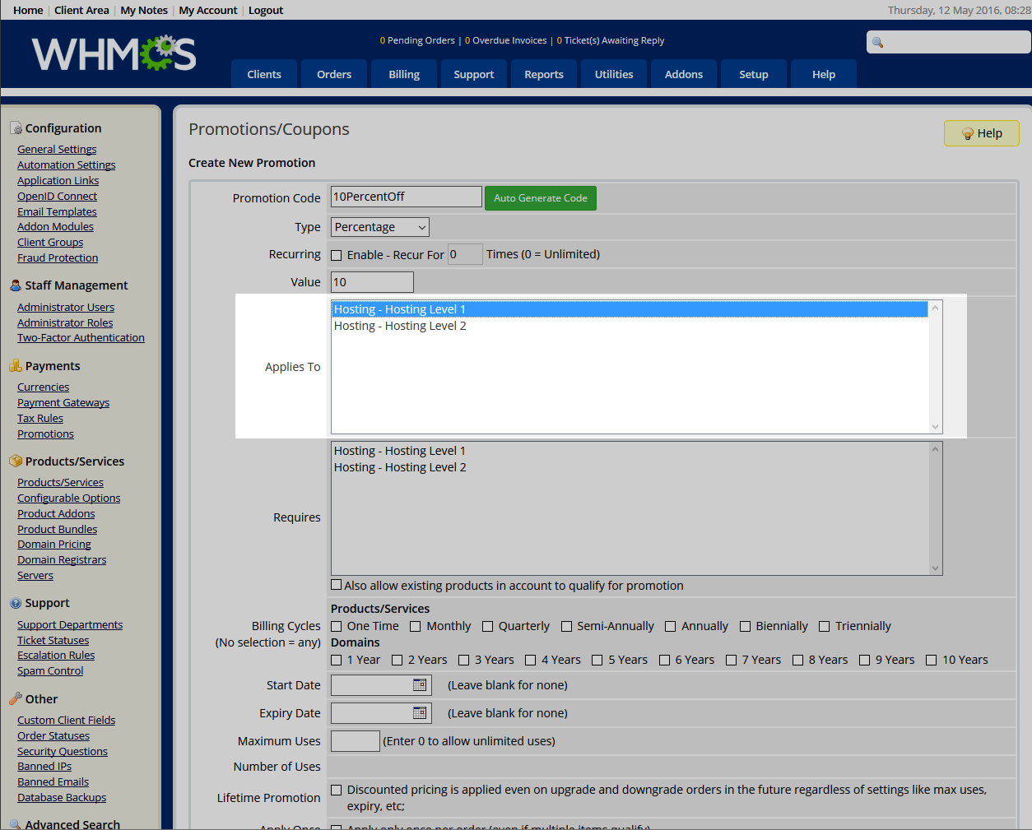
Task: Open Domain Pricing link
Action: pyautogui.click(x=54, y=545)
